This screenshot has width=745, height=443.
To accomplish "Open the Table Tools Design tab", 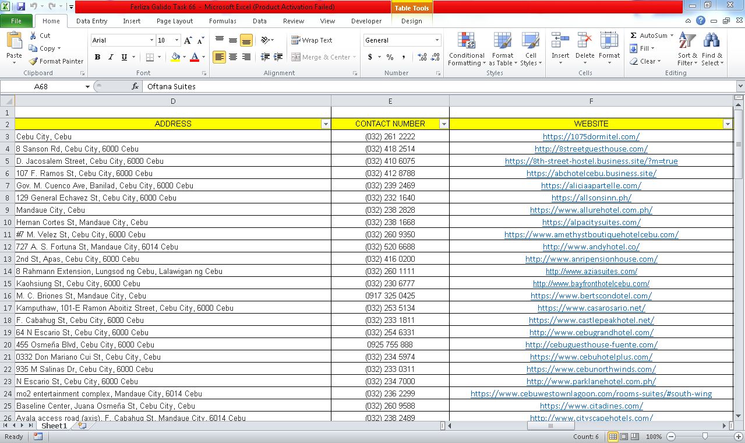I will pos(412,21).
